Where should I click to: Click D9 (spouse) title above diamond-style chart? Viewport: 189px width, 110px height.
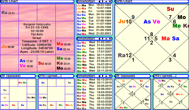pos(125,76)
